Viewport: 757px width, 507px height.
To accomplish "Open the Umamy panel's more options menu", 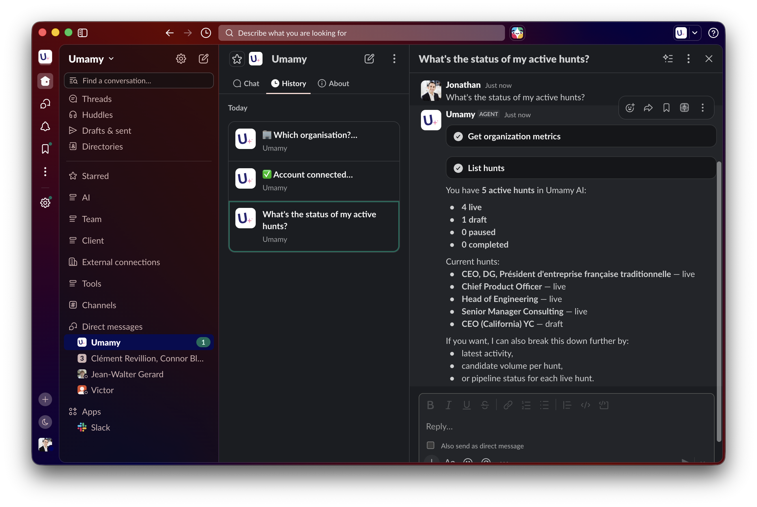I will pos(394,59).
